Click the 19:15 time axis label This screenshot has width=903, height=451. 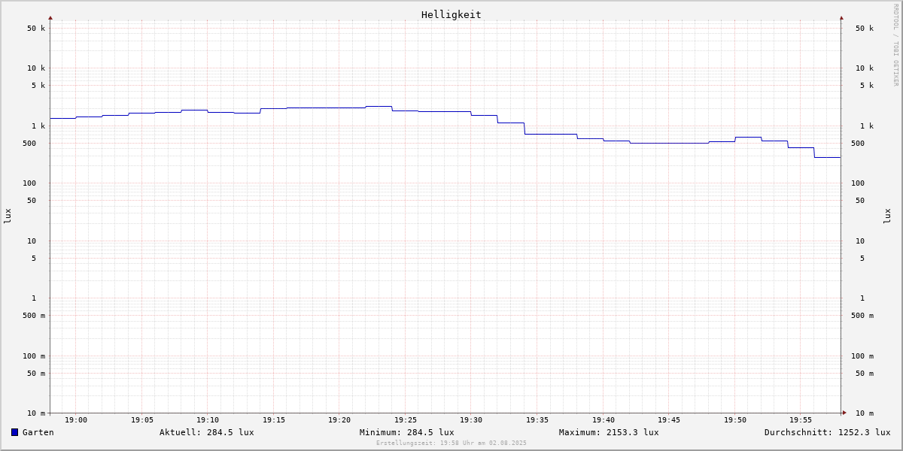274,420
